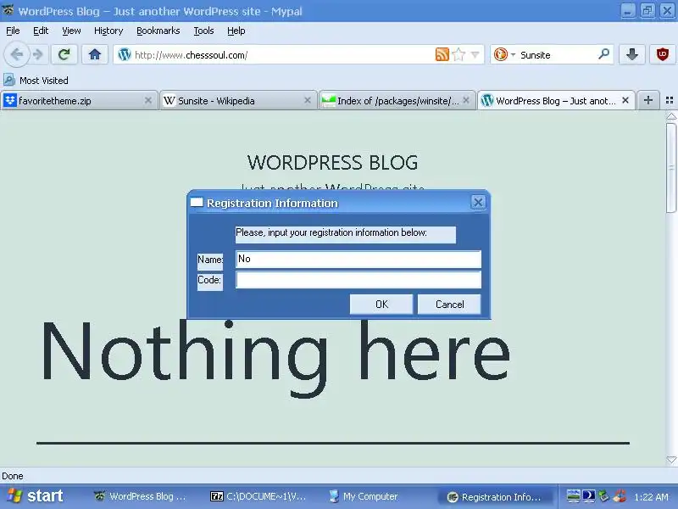Open the Help menu
The height and width of the screenshot is (509, 678).
(236, 31)
